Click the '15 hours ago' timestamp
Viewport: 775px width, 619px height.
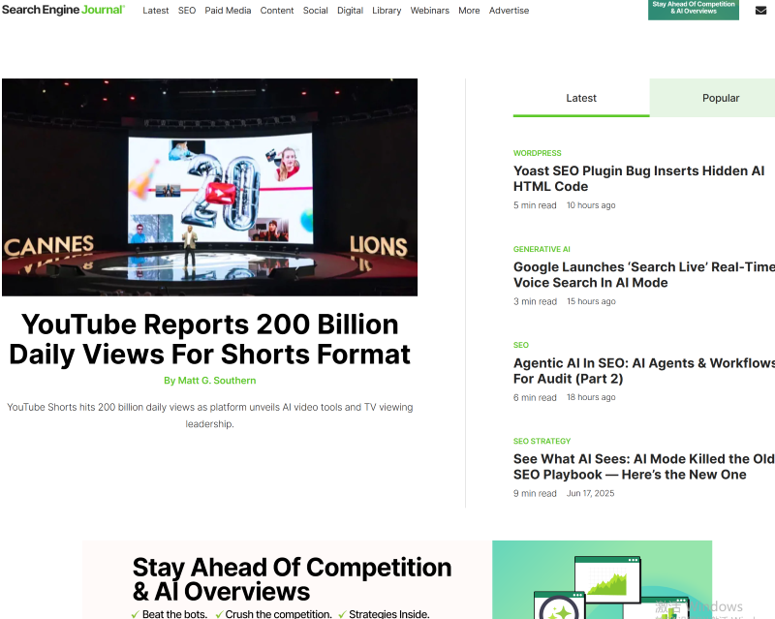pos(591,301)
